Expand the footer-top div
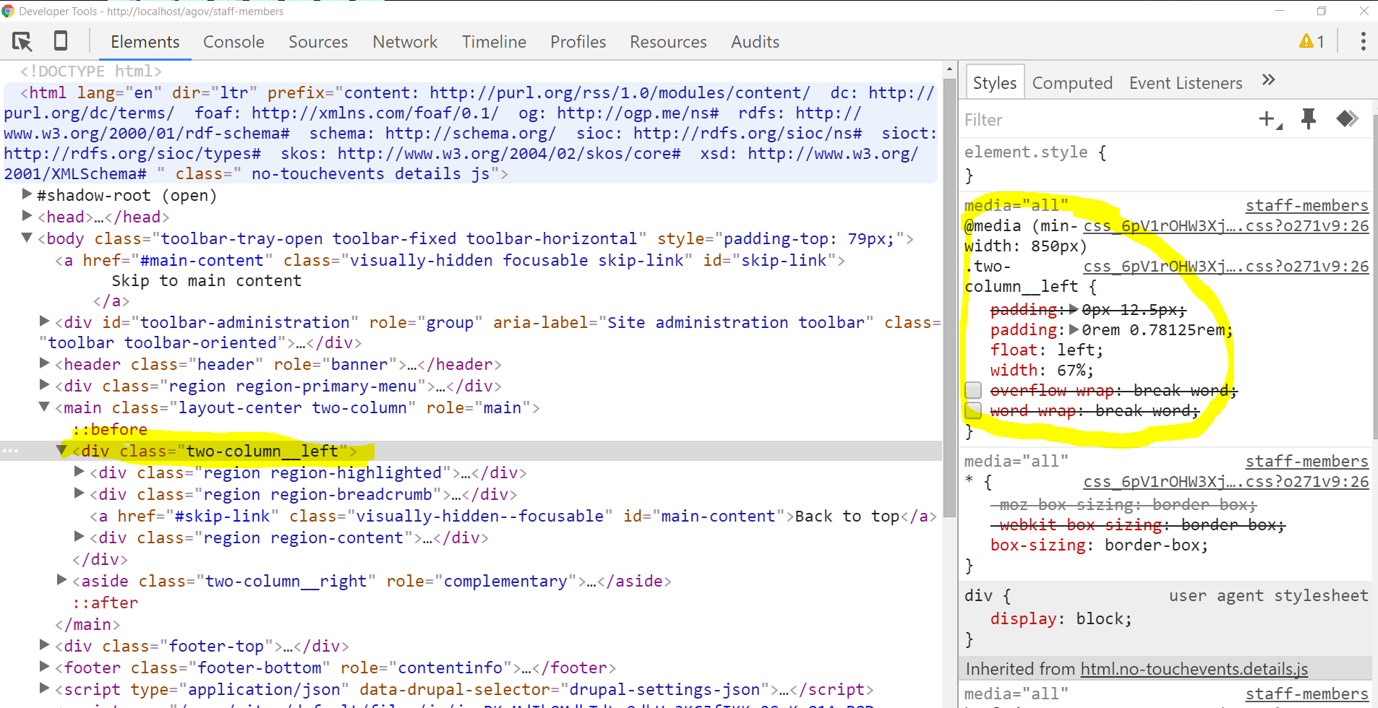 [44, 645]
